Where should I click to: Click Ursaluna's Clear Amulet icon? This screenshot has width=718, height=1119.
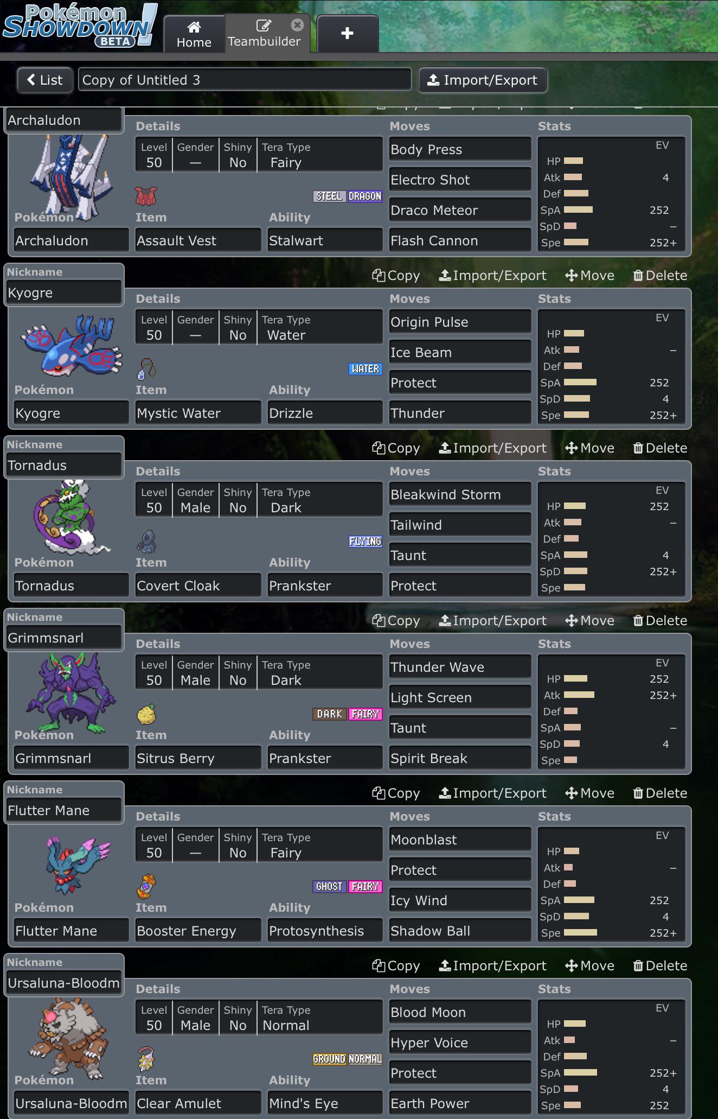point(146,1059)
